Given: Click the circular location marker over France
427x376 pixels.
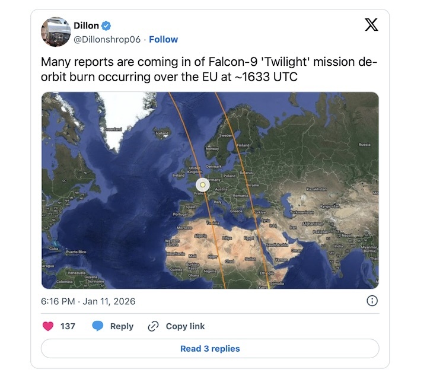Looking at the screenshot, I should coord(202,184).
